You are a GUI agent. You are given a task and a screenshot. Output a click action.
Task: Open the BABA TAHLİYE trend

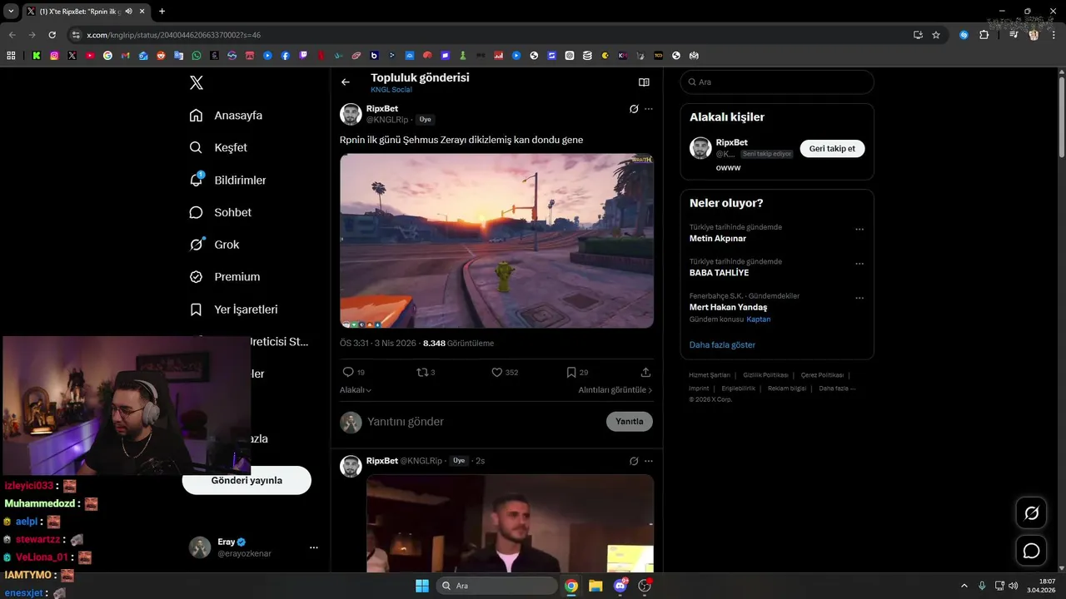click(719, 273)
